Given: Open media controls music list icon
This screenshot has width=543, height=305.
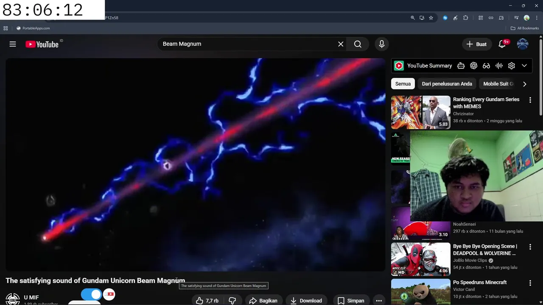Looking at the screenshot, I should 516,18.
